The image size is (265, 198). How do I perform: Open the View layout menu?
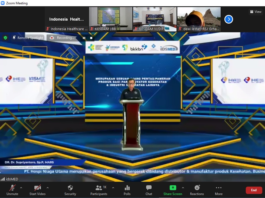pyautogui.click(x=256, y=12)
